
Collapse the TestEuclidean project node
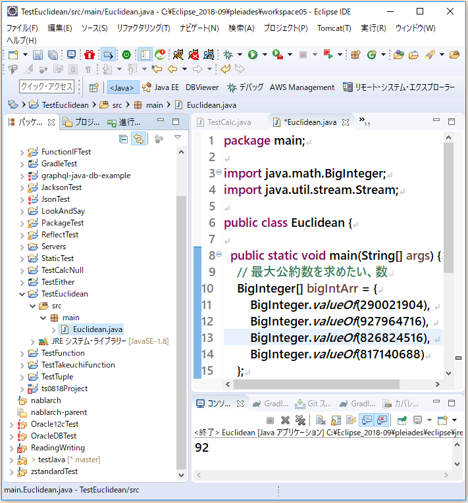(x=22, y=294)
